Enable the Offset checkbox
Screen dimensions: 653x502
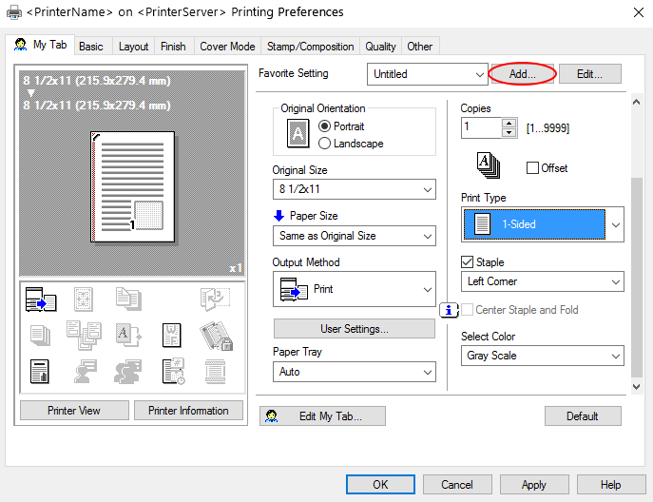(x=532, y=168)
